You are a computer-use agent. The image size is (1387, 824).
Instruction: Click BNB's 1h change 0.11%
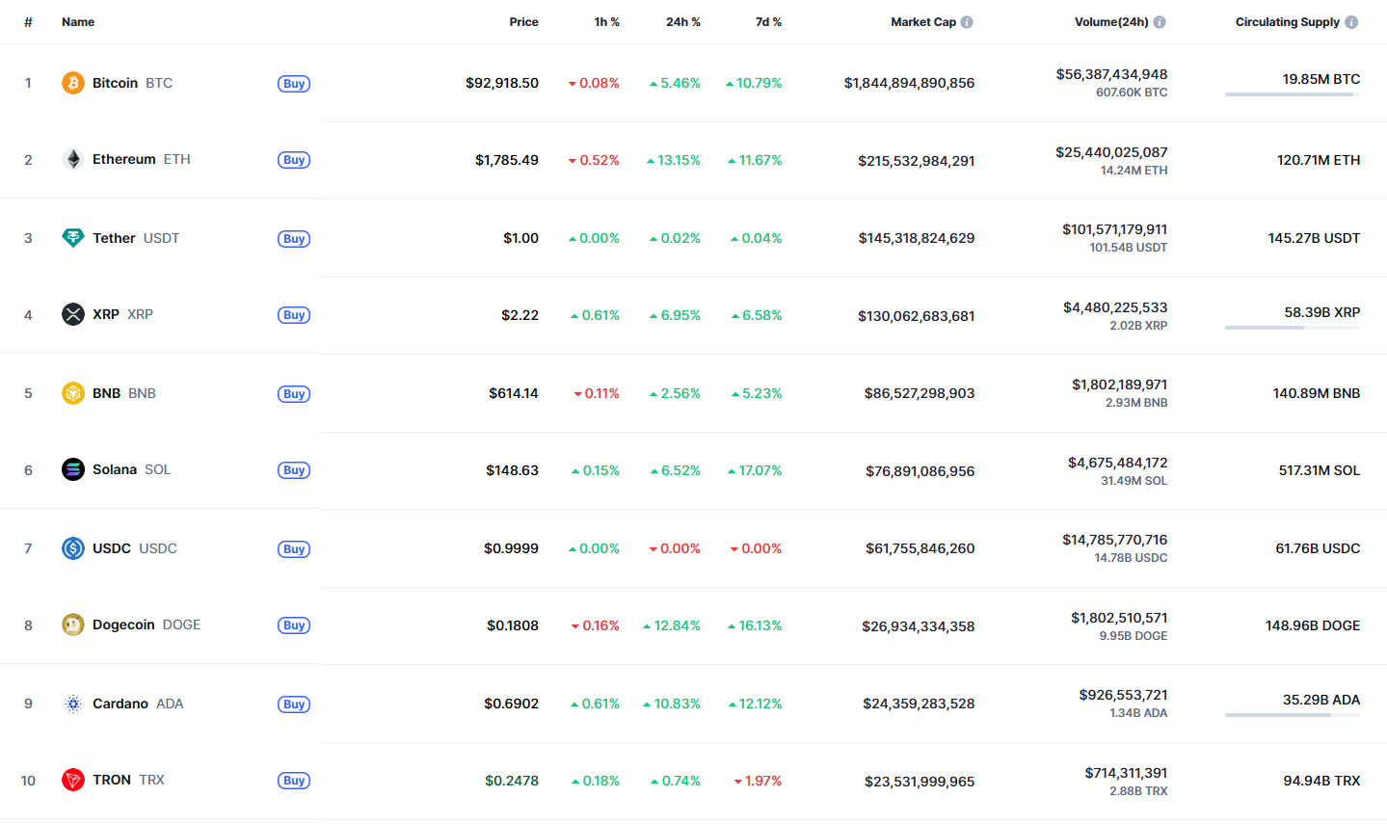point(597,393)
